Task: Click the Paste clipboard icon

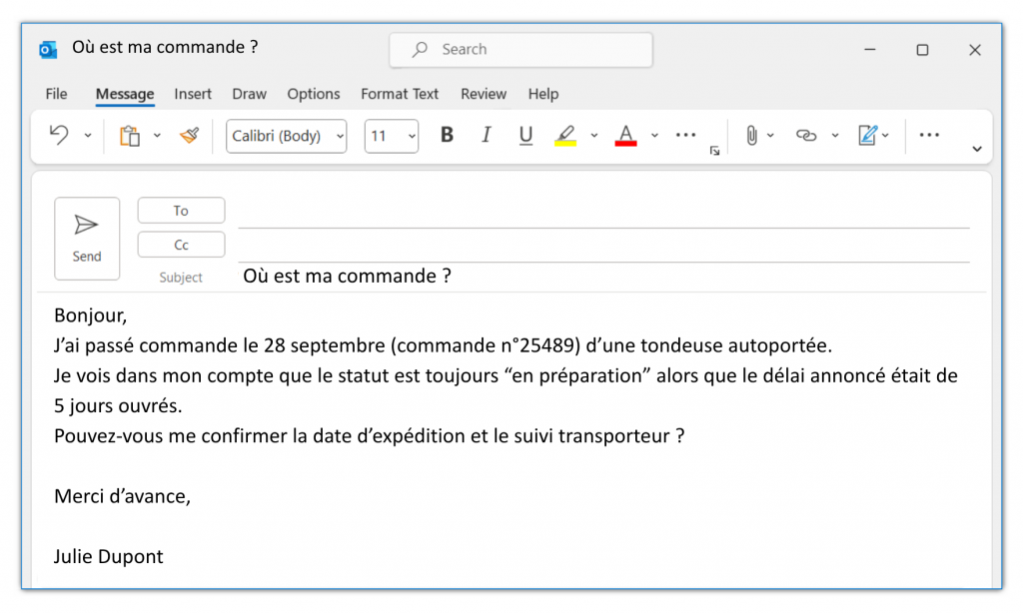Action: coord(130,136)
